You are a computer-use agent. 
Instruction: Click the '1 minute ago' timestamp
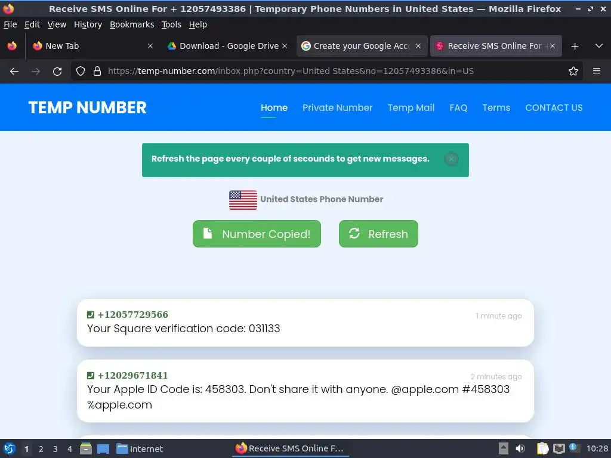tap(498, 316)
